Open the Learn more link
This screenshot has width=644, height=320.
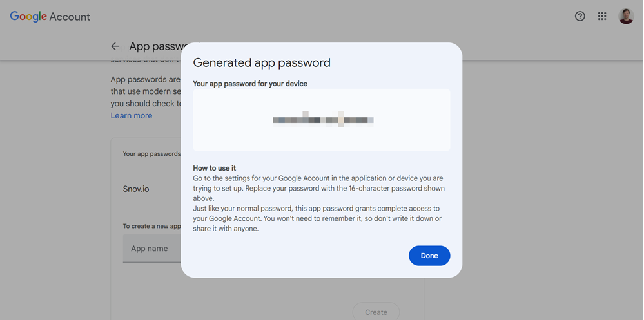coord(132,116)
